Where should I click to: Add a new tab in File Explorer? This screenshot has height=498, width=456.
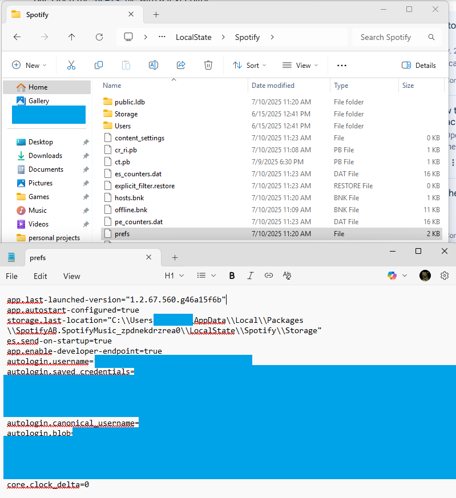coord(156,15)
